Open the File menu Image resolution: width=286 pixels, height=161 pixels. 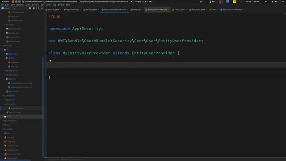pyautogui.click(x=2, y=5)
